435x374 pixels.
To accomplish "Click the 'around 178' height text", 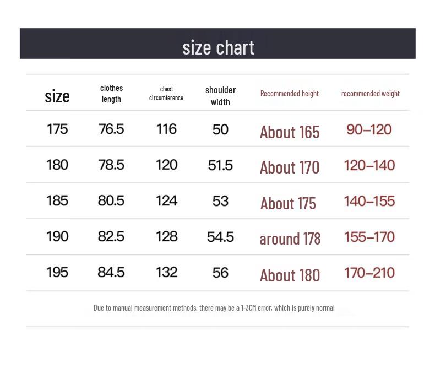I will [x=290, y=239].
